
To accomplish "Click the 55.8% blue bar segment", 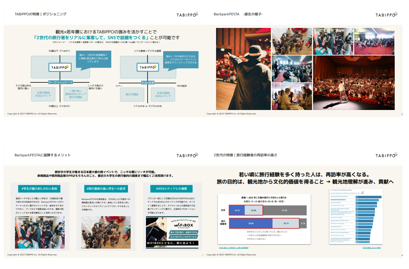I will pos(251,223).
